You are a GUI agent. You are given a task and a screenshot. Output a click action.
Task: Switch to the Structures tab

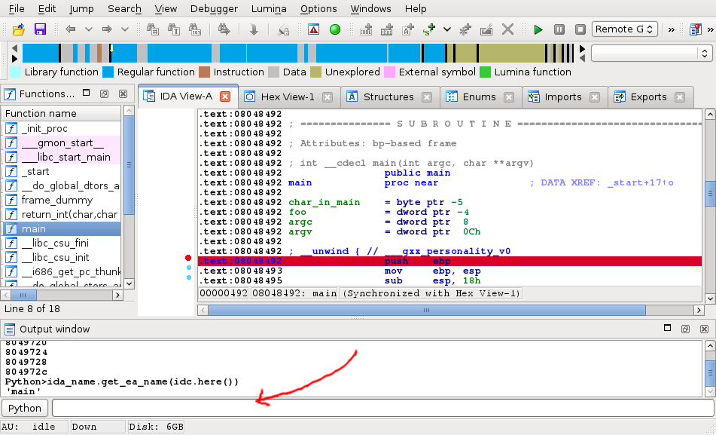point(388,97)
